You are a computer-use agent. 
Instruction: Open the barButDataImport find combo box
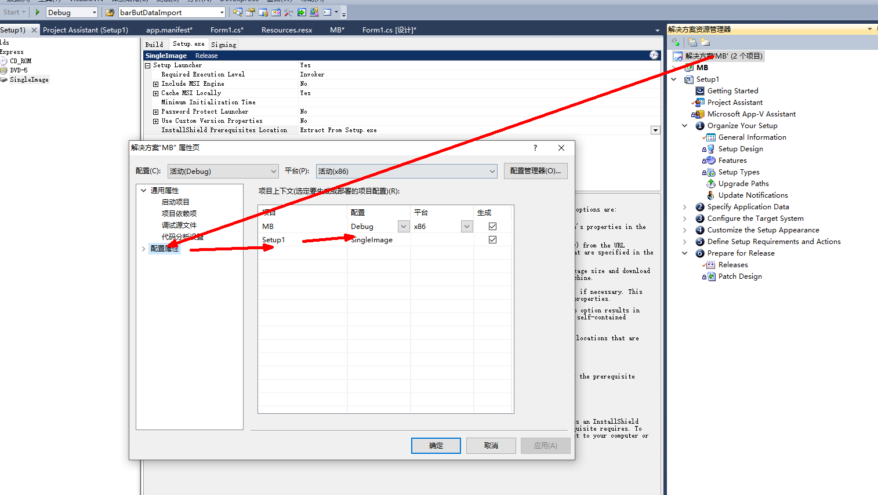pos(172,12)
